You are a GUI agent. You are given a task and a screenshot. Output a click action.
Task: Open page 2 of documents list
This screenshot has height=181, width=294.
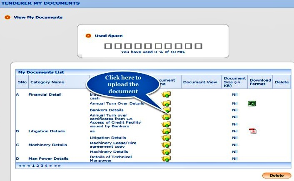[37, 166]
